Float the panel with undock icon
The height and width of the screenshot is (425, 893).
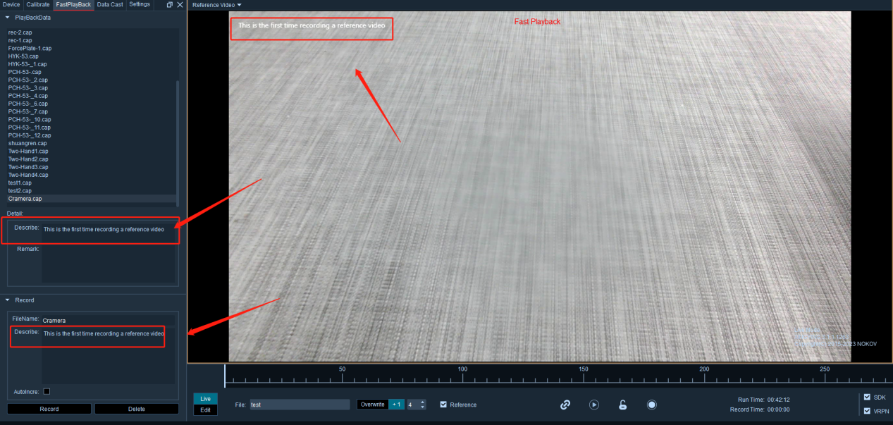pyautogui.click(x=169, y=5)
